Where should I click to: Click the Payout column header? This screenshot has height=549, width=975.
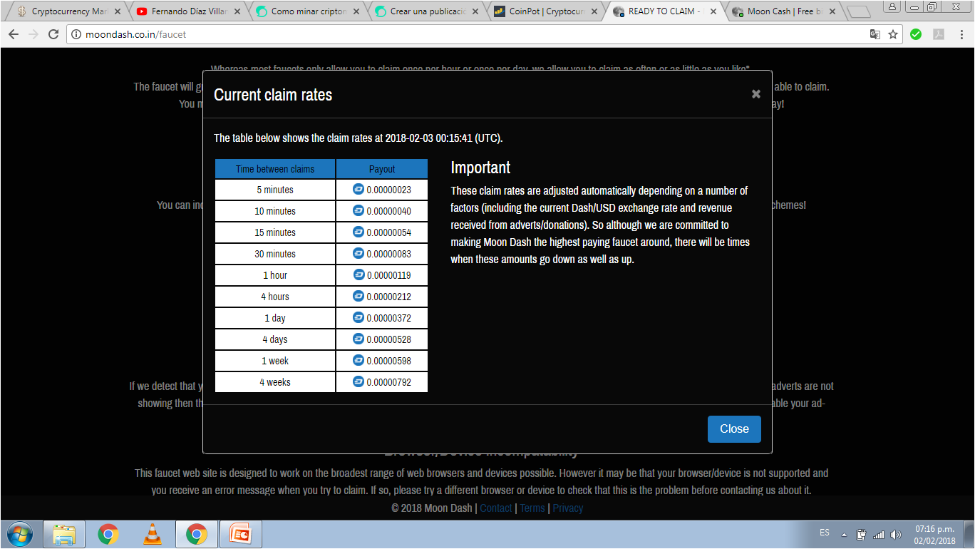point(382,169)
